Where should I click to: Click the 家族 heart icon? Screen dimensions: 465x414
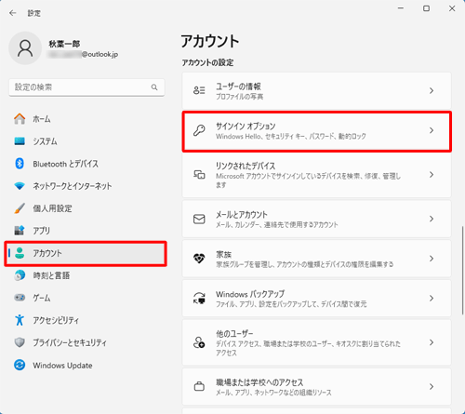199,259
